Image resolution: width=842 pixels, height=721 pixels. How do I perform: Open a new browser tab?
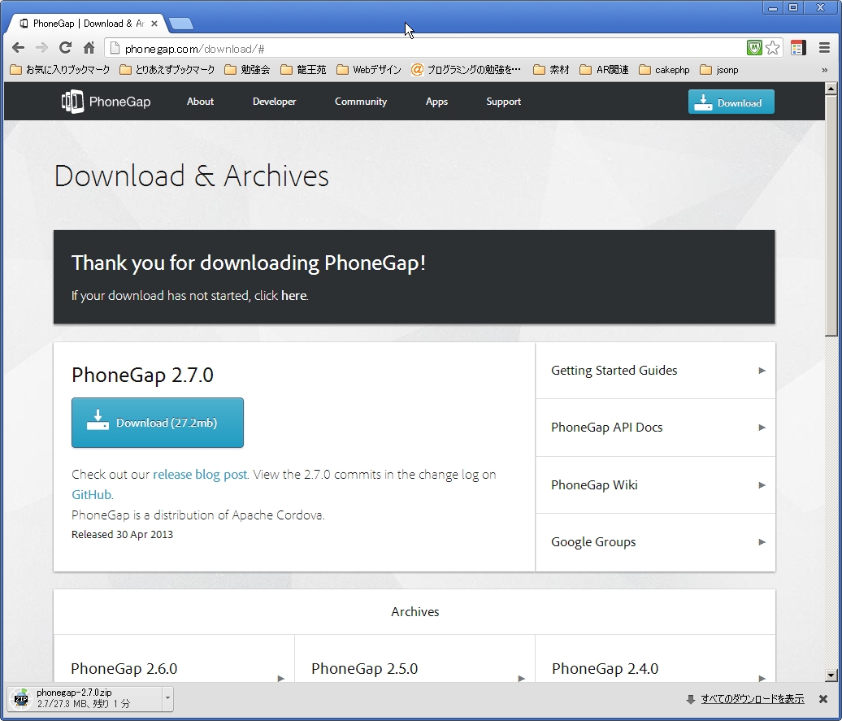[x=181, y=24]
